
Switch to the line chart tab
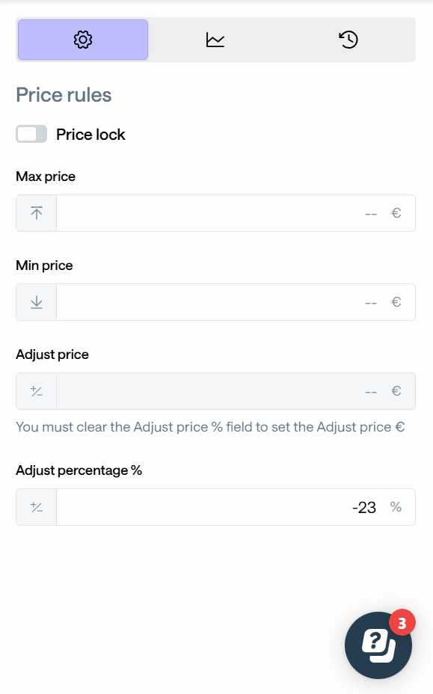(215, 40)
